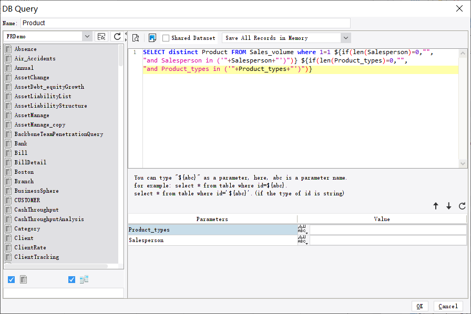Viewport: 471px width, 314px height.
Task: Click the downward parameter reorder arrow
Action: 448,206
